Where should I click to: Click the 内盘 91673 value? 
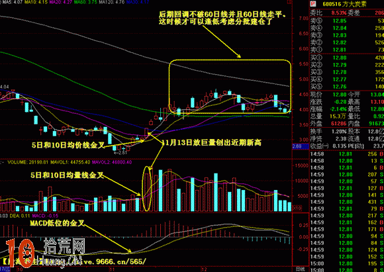coord(377,124)
